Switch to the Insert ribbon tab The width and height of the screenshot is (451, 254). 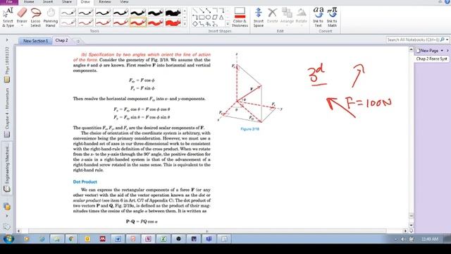click(x=48, y=2)
